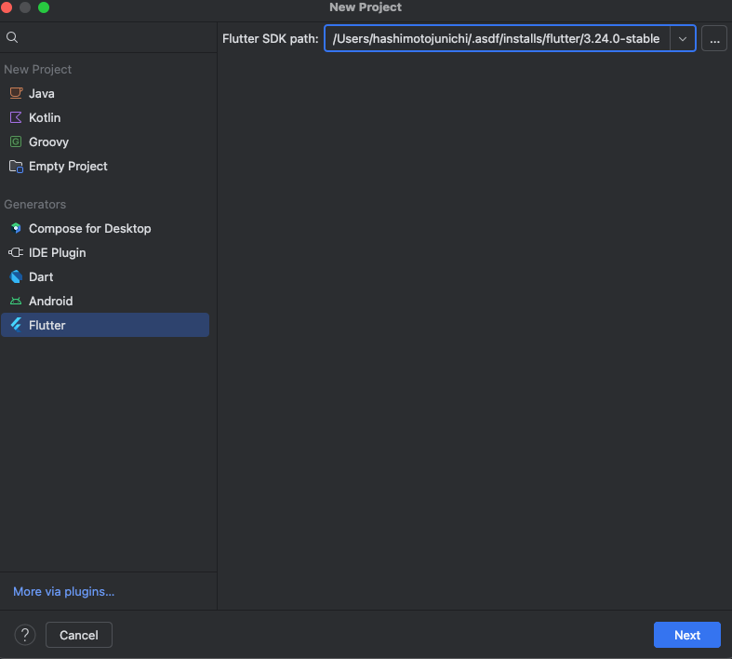Click the Empty Project folder icon

[x=16, y=167]
